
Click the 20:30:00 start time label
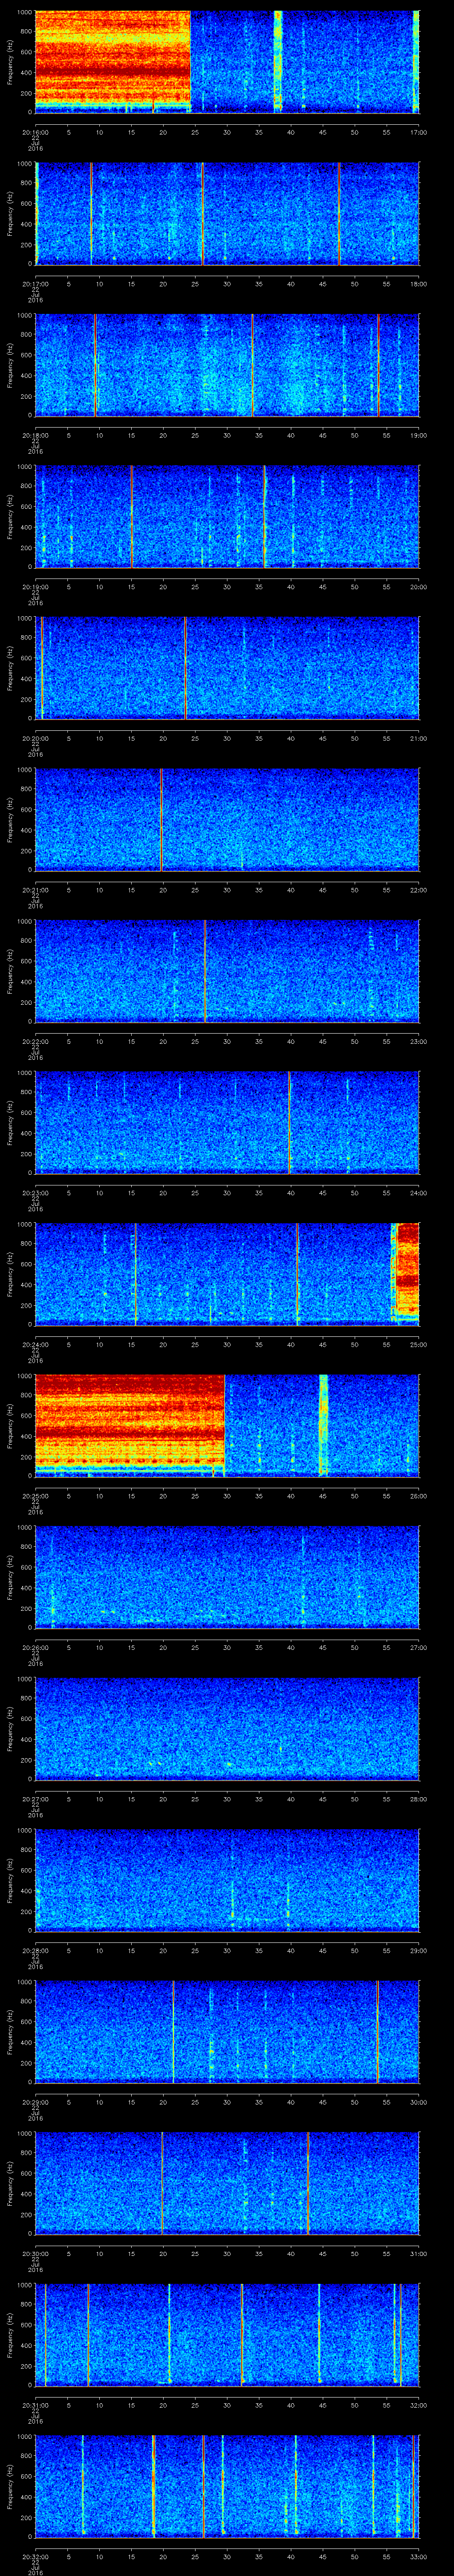(36, 2253)
